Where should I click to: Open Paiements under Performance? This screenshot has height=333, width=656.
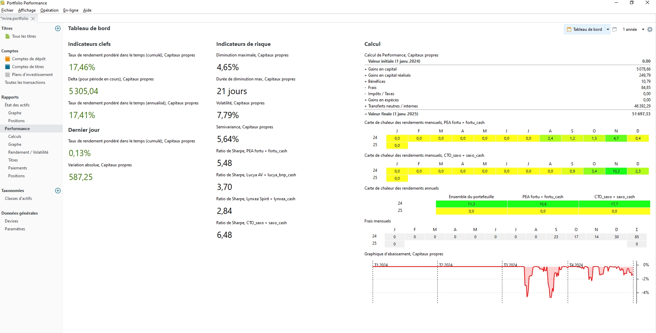17,168
